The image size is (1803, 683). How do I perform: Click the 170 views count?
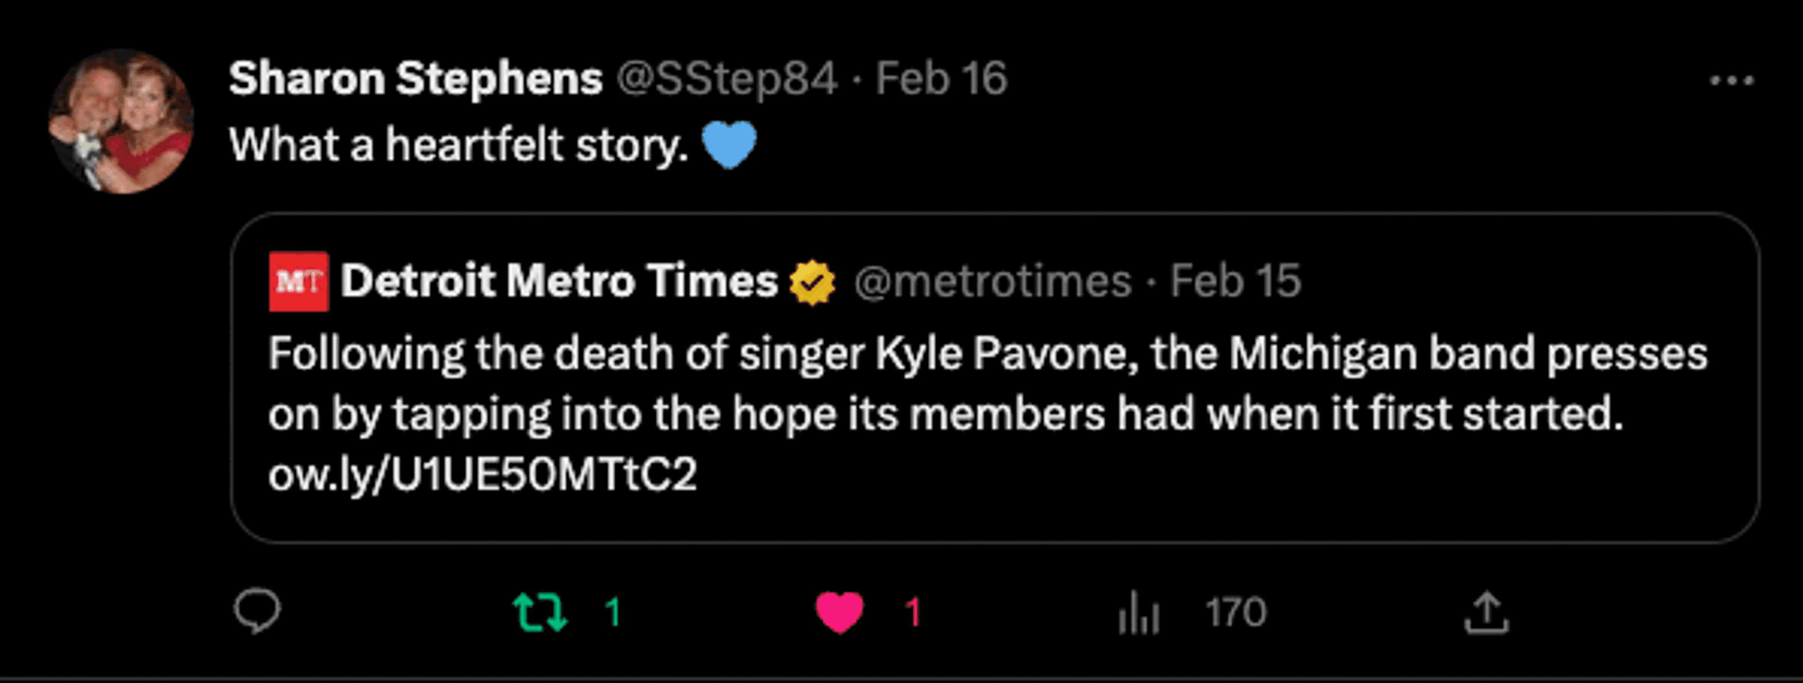point(1235,613)
